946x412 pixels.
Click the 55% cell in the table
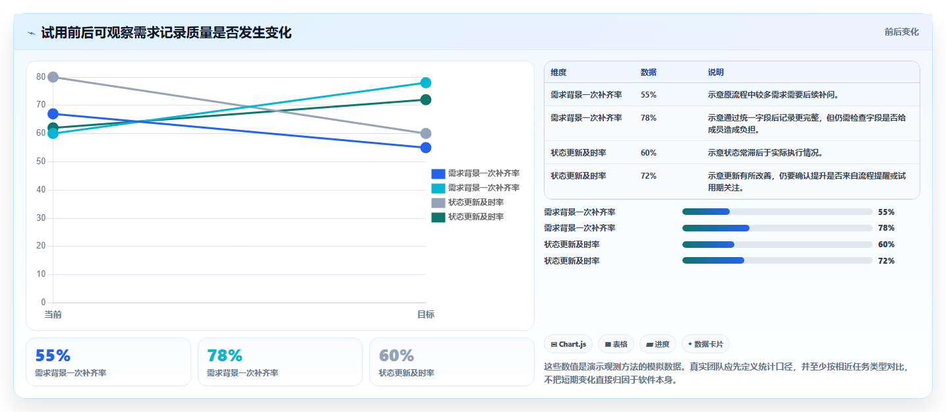pyautogui.click(x=648, y=94)
